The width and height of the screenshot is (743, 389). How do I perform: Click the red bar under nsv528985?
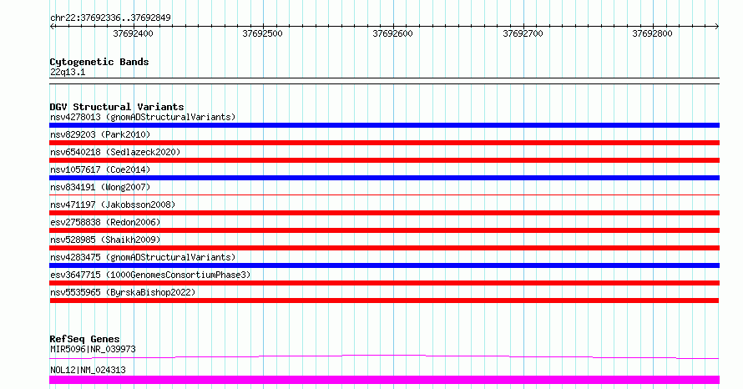pyautogui.click(x=384, y=248)
